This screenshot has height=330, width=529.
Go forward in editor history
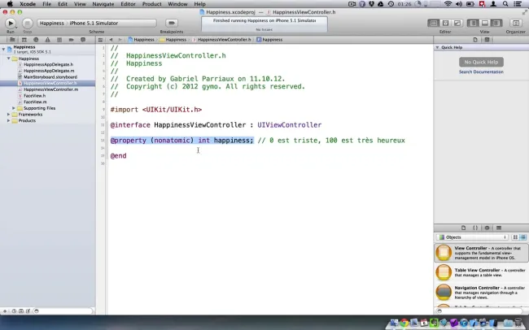coord(120,40)
